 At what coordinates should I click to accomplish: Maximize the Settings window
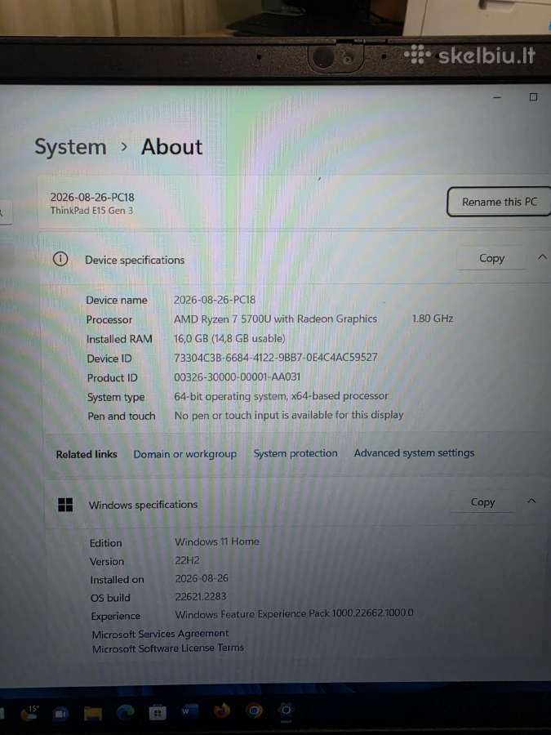coord(533,97)
